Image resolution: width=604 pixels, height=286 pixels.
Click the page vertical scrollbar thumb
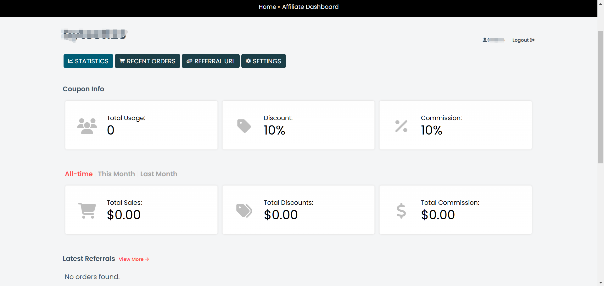tap(601, 97)
